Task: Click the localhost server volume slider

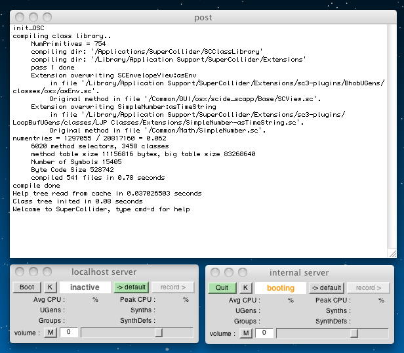Action: tap(137, 333)
